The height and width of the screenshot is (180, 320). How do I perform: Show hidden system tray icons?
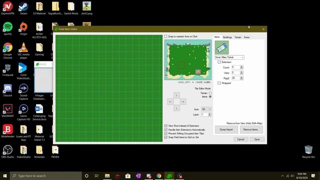point(282,175)
